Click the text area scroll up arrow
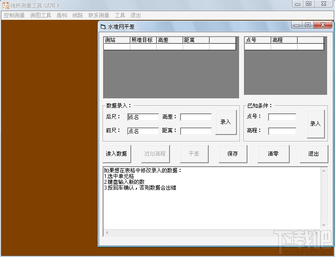 (324, 171)
